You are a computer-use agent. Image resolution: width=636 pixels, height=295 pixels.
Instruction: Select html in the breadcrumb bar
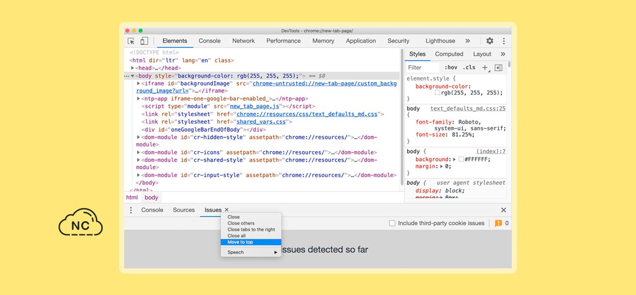point(132,197)
